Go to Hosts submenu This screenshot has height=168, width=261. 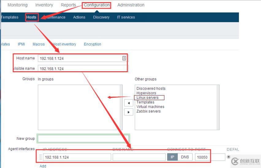31,17
